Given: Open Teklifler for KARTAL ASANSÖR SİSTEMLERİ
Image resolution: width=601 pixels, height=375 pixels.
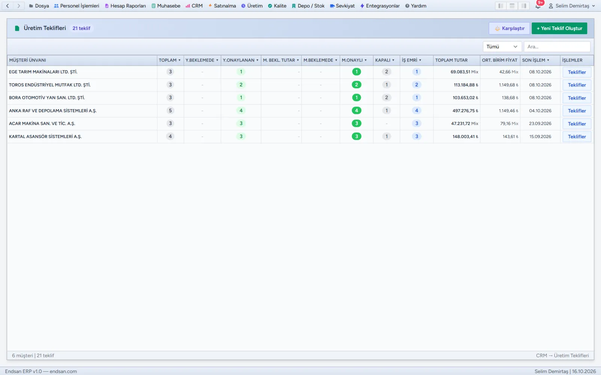Looking at the screenshot, I should click(577, 137).
